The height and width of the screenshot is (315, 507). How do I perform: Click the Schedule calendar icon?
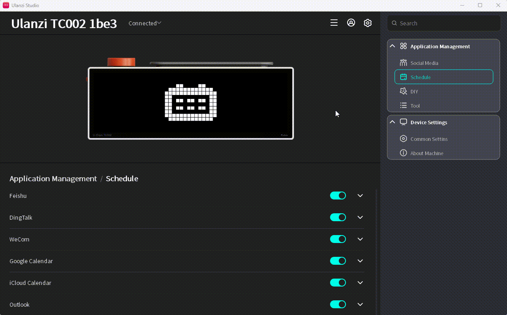(x=403, y=77)
